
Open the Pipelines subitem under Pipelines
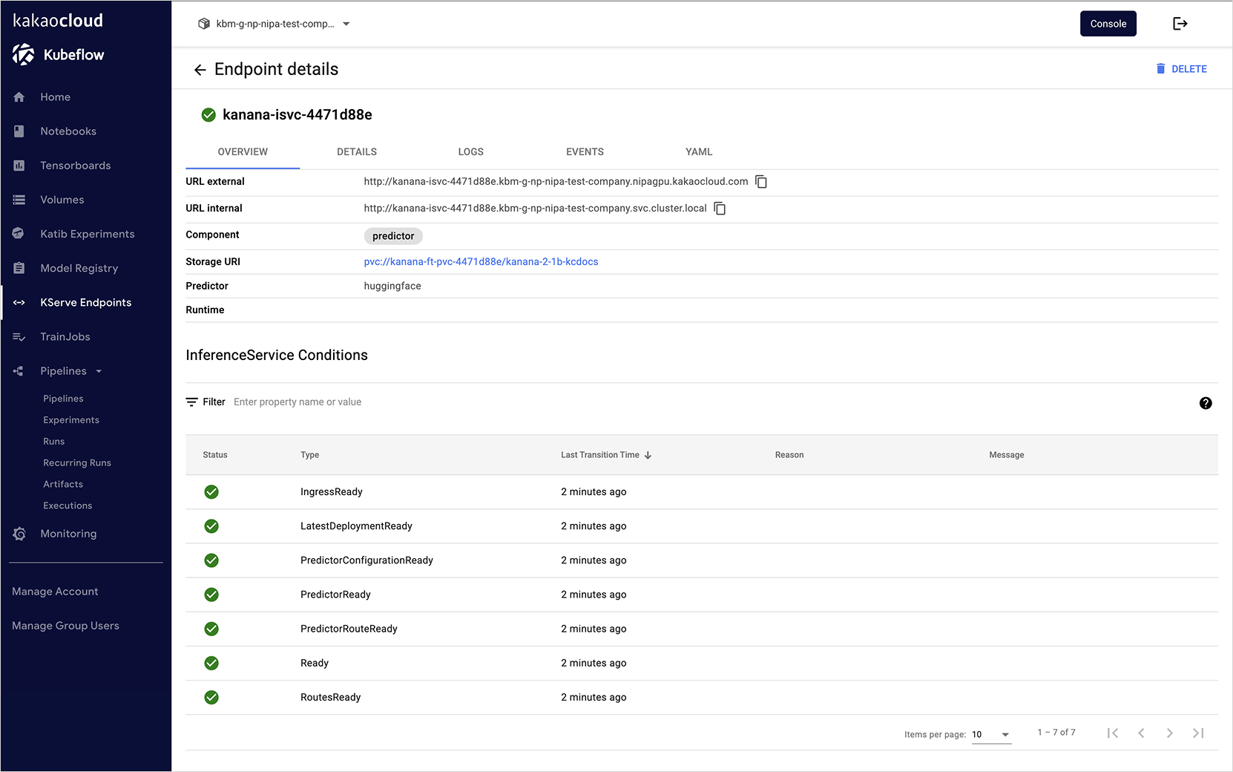pyautogui.click(x=63, y=399)
